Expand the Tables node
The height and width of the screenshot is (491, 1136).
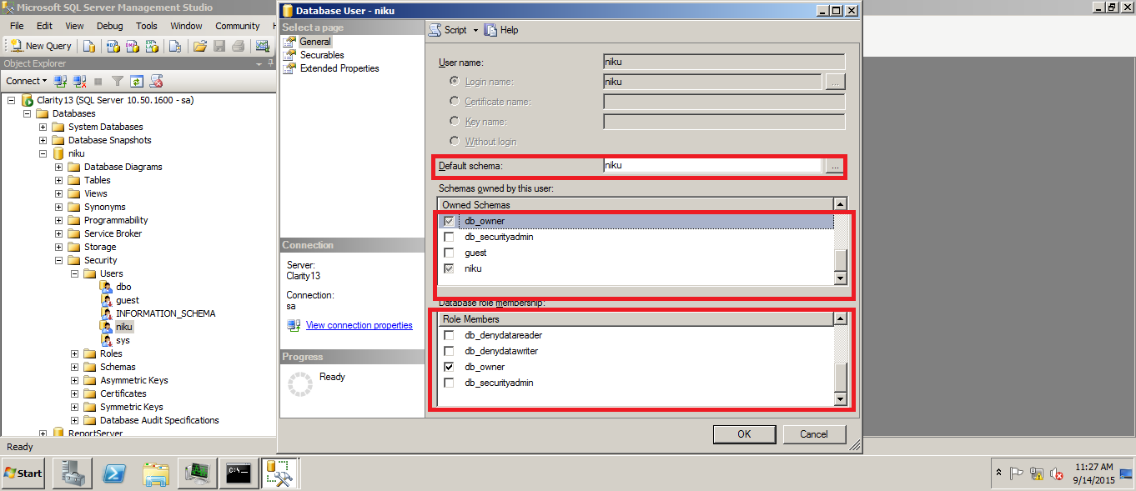click(57, 179)
